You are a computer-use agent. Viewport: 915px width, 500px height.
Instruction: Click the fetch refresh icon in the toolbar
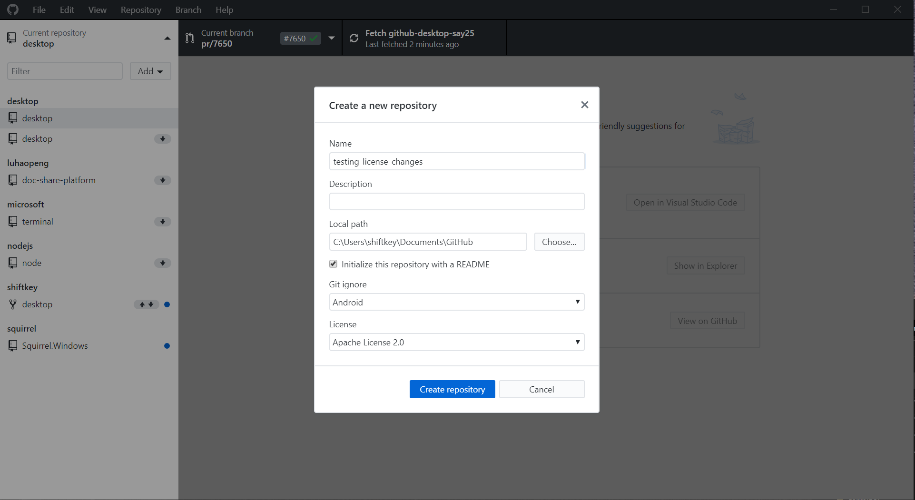(354, 38)
